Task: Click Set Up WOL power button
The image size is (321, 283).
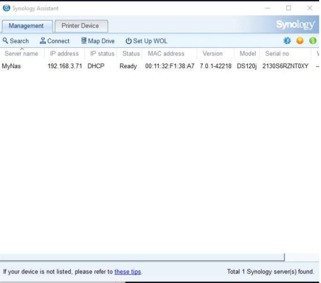Action: (x=146, y=41)
